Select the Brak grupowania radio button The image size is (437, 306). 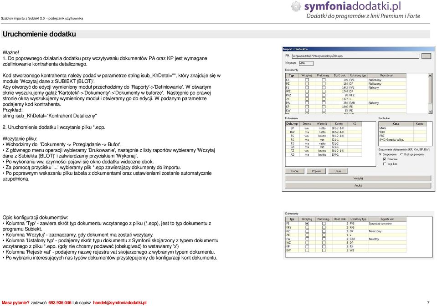pyautogui.click(x=401, y=154)
